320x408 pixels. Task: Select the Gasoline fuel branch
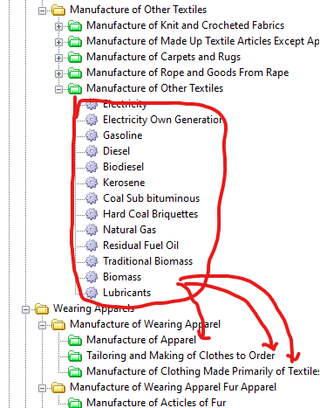coord(123,135)
